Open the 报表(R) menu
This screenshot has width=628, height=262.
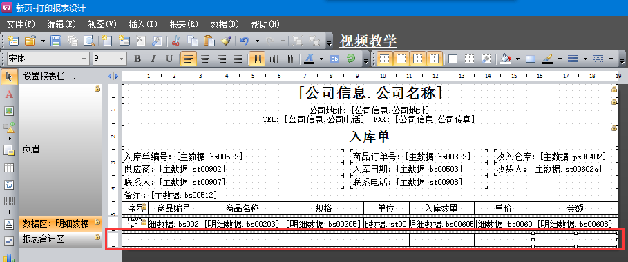point(184,24)
